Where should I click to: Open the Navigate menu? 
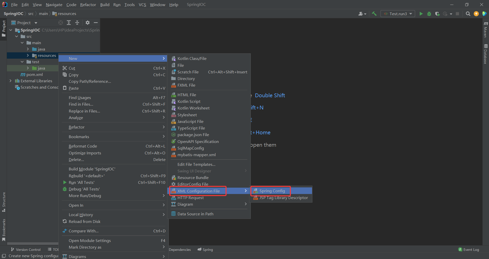[x=54, y=5]
